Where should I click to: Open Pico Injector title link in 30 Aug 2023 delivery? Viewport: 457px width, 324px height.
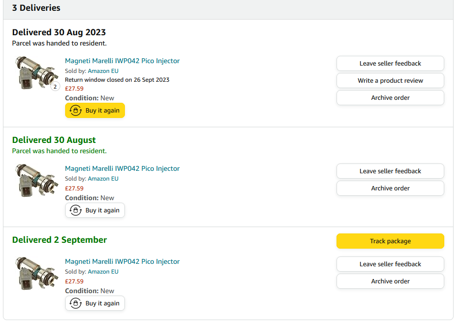click(122, 61)
